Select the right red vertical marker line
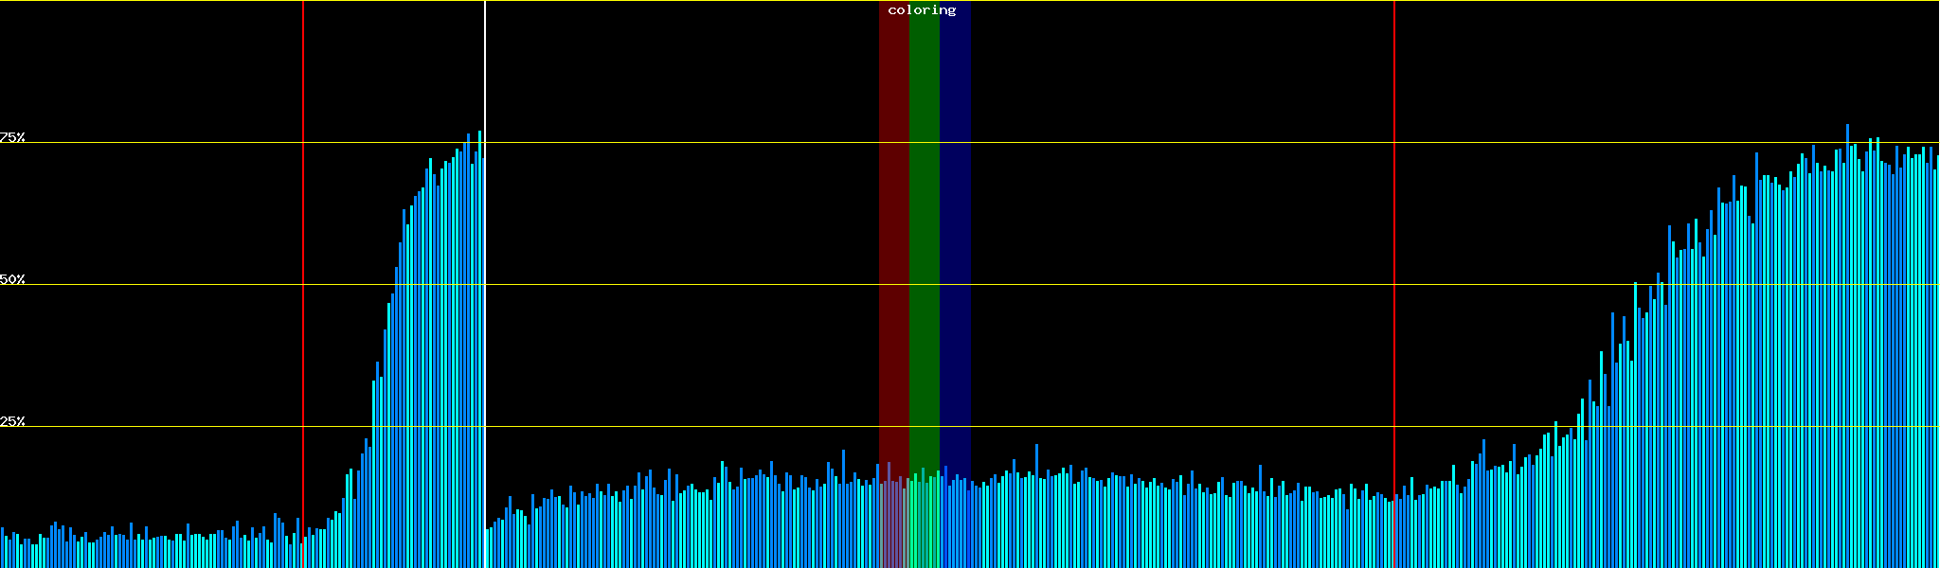1940x568 pixels. pyautogui.click(x=1394, y=237)
